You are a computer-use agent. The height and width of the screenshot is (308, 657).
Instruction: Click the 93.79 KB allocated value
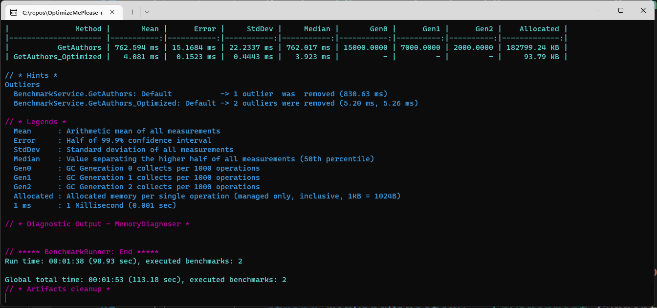click(541, 57)
